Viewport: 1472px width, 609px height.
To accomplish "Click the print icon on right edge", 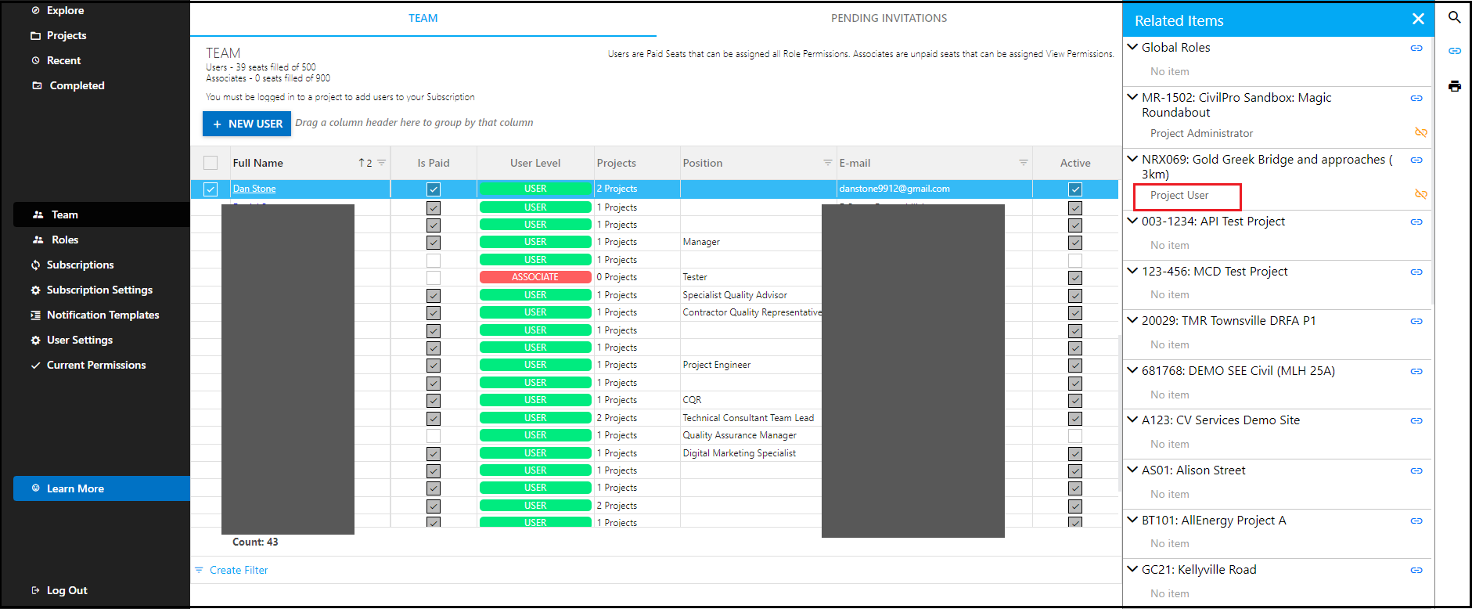I will click(x=1454, y=86).
